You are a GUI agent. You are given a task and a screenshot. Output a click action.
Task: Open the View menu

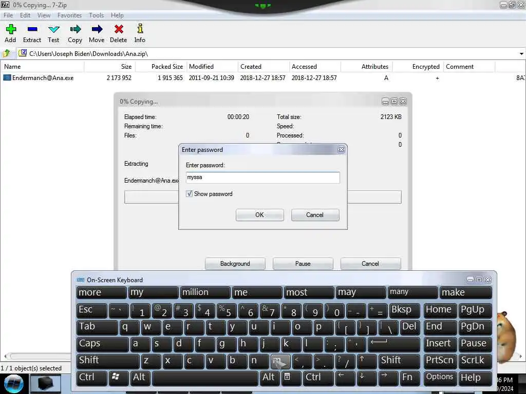pos(44,15)
